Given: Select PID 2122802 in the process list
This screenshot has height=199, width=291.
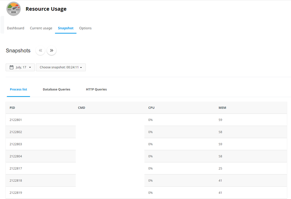Looking at the screenshot, I should 16,132.
